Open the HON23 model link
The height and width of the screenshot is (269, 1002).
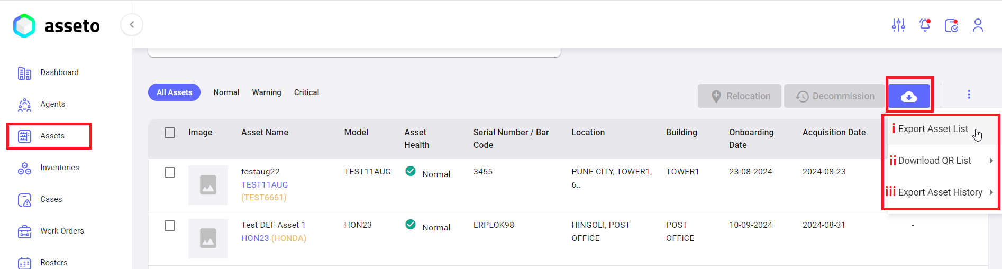[255, 238]
